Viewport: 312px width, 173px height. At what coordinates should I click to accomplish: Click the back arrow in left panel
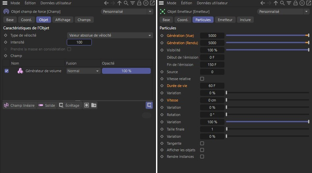106,3
